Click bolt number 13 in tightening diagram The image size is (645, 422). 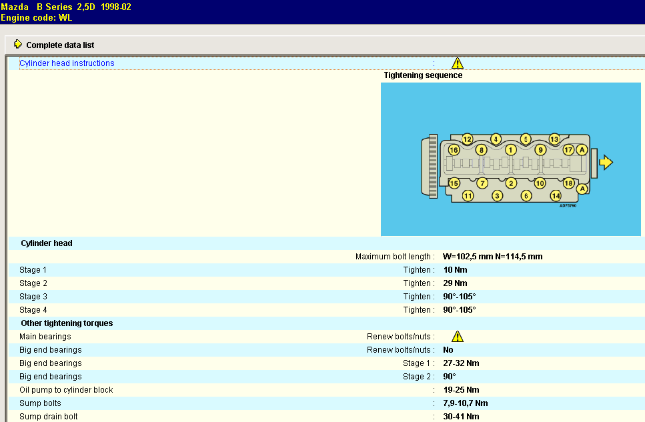[x=554, y=139]
